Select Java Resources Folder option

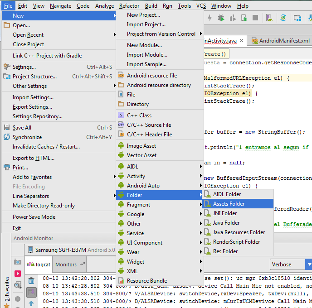238,232
